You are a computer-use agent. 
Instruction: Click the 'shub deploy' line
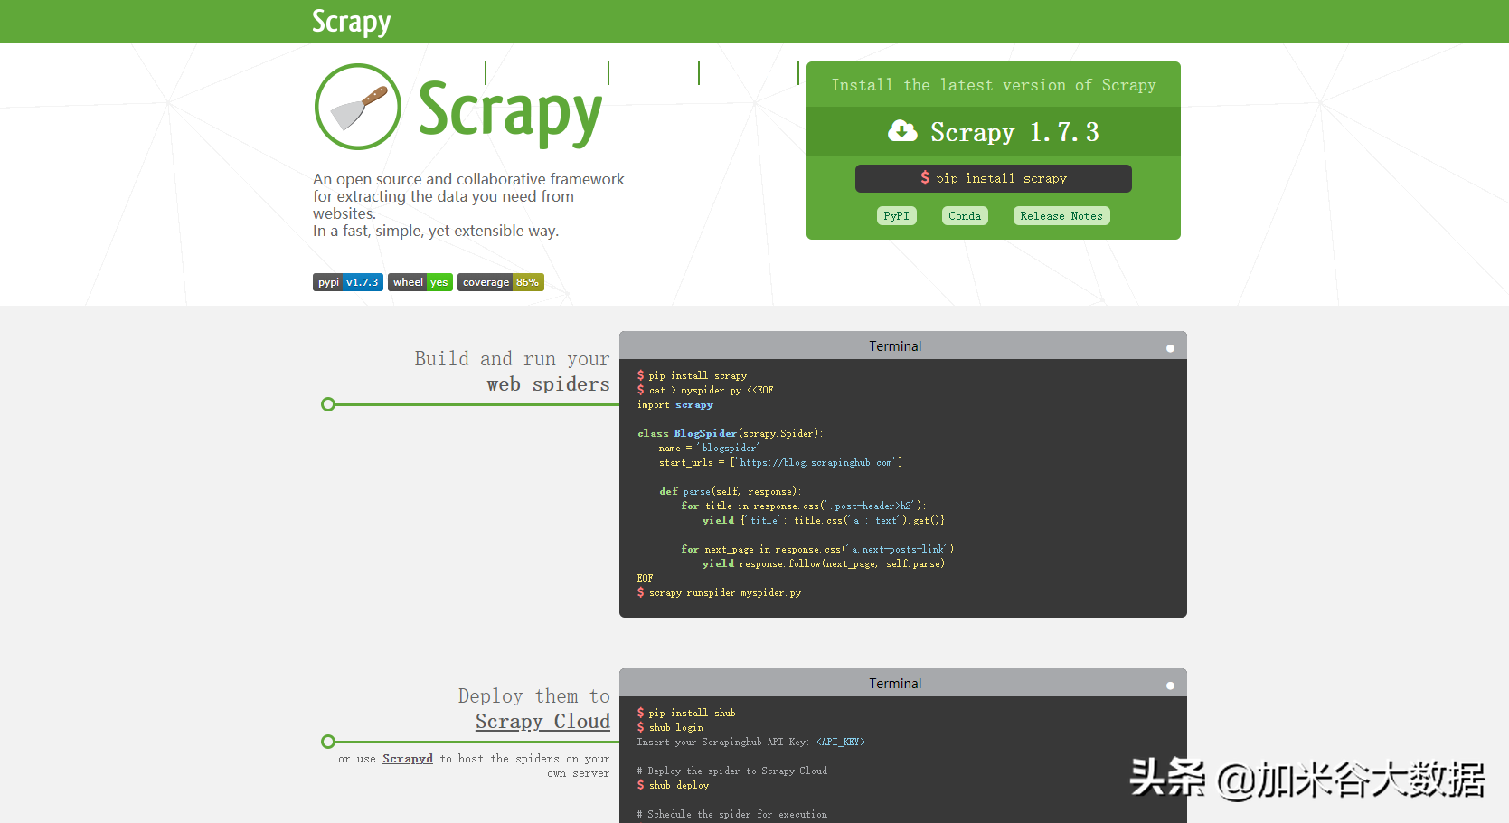[674, 786]
